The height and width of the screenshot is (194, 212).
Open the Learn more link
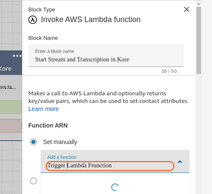click(x=44, y=109)
